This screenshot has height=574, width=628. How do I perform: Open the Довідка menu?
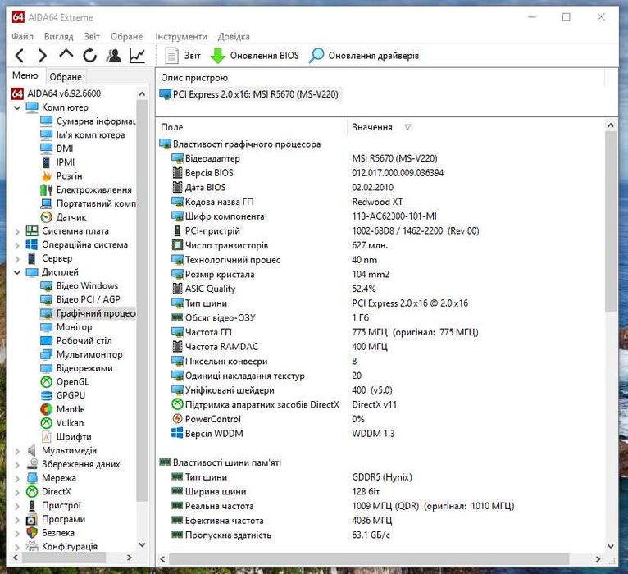point(234,36)
